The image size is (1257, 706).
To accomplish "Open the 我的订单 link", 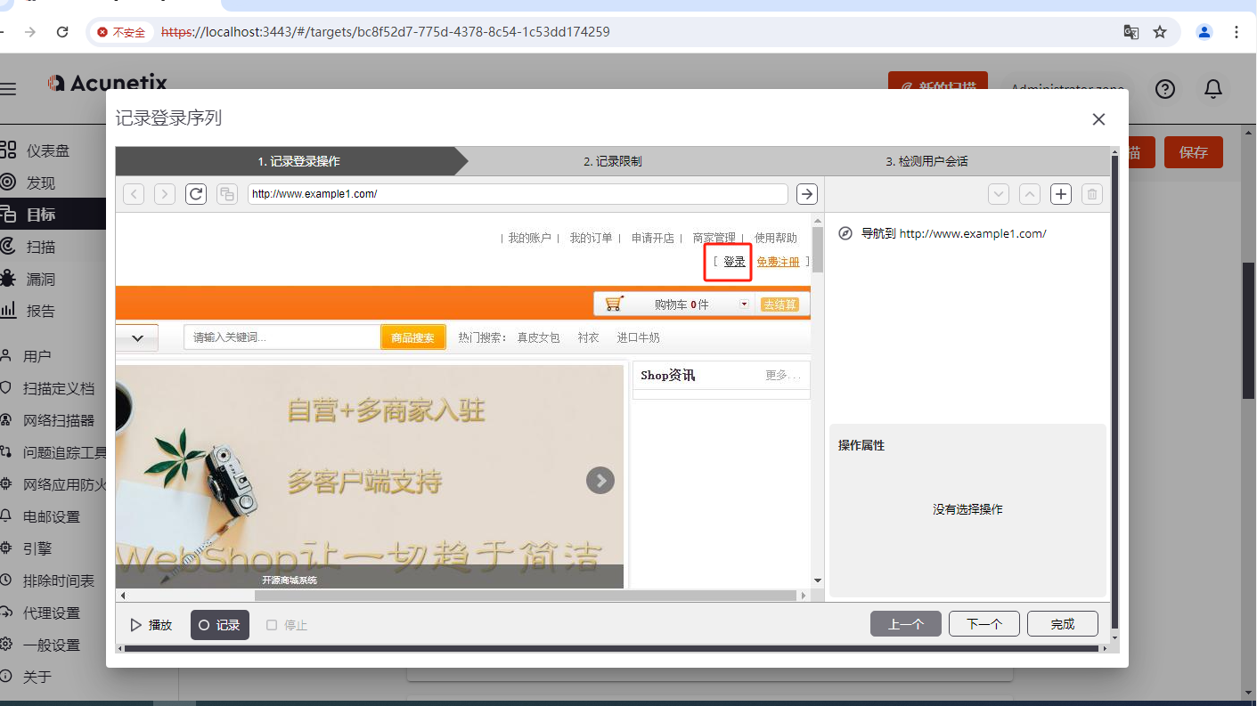I will 591,238.
